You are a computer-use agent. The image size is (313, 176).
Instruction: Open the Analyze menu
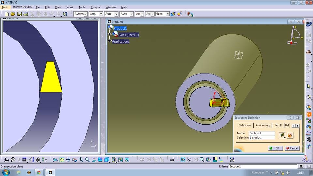(x=96, y=8)
